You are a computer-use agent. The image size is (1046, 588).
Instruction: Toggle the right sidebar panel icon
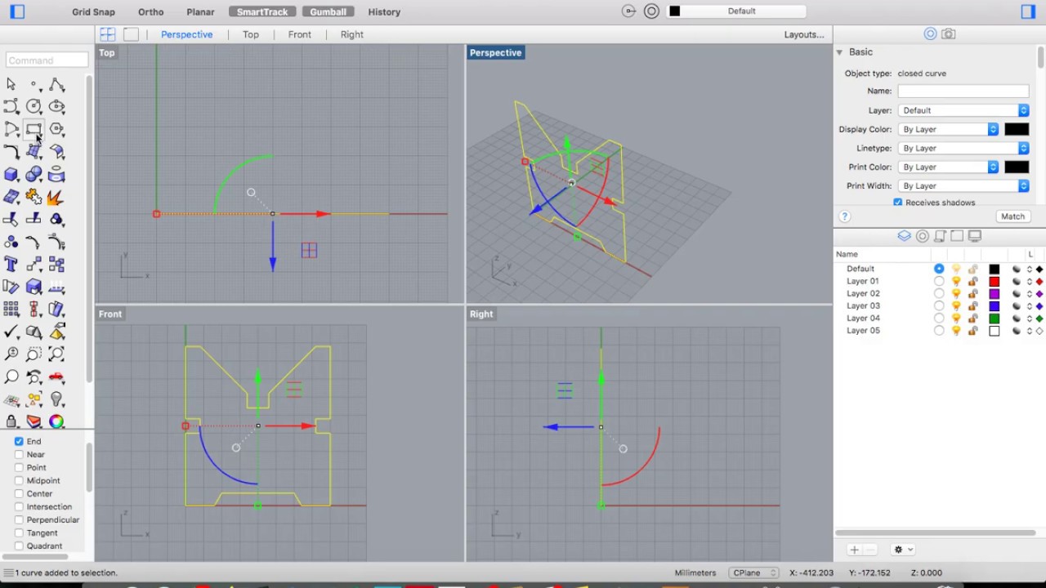point(1028,11)
